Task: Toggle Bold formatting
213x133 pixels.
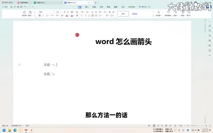Action: (x=40, y=16)
